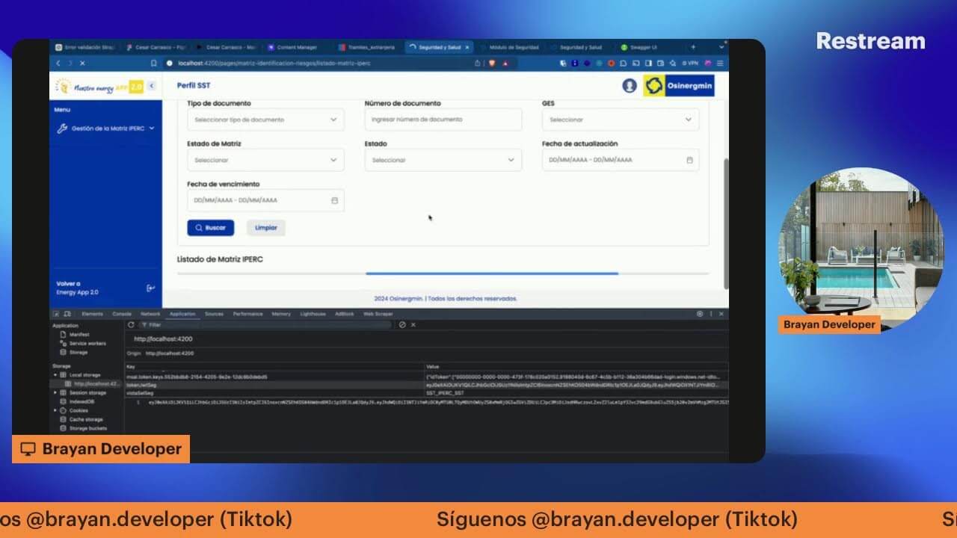
Task: Click Volver a Energy App 2.0 link
Action: tap(78, 288)
